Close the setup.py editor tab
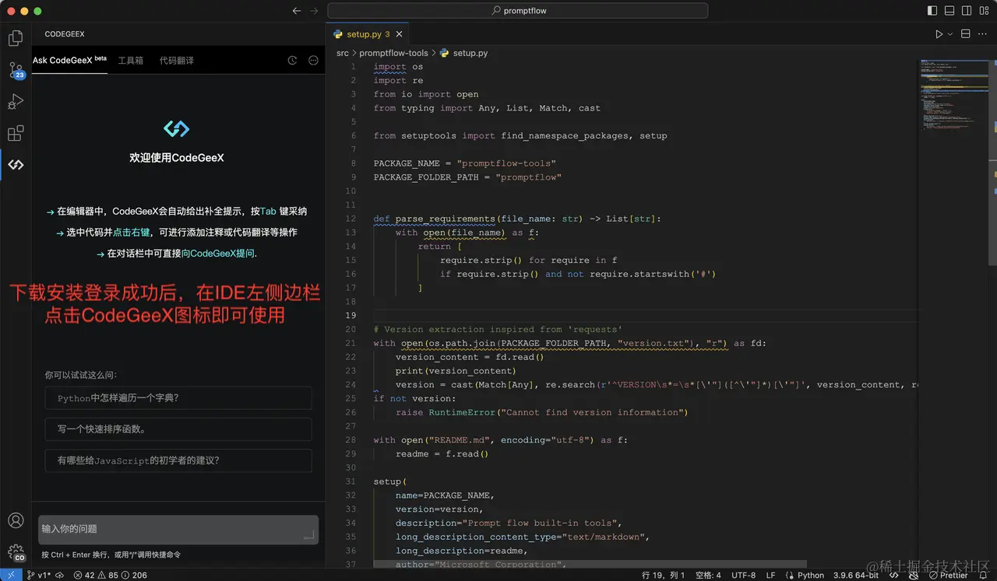This screenshot has height=581, width=997. [400, 34]
